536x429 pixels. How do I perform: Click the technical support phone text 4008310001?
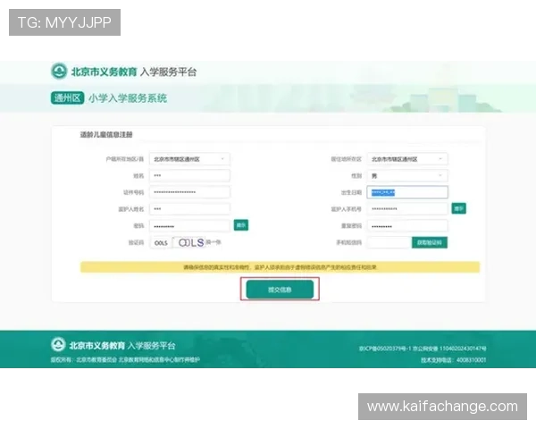[x=471, y=360]
